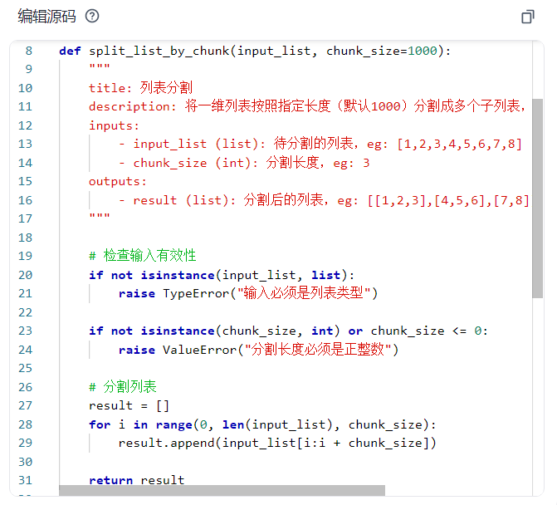This screenshot has width=557, height=505.
Task: Click the 'return result' statement
Action: pos(136,480)
